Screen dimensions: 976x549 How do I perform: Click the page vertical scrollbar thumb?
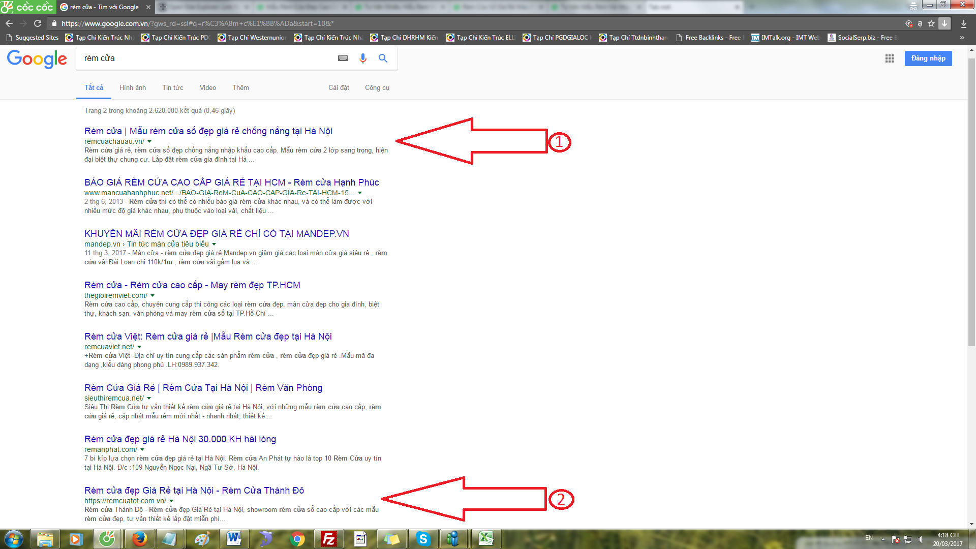click(971, 203)
